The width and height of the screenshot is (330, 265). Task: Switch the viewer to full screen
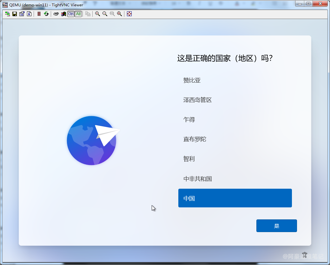coord(129,14)
